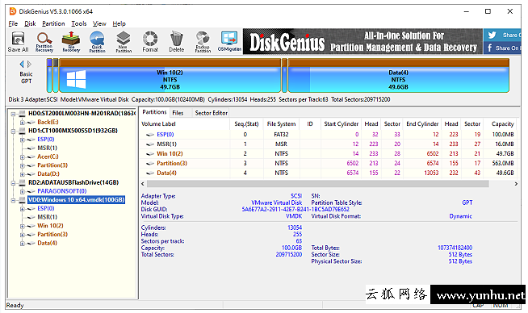
Task: Select Back(E:) in the disk tree
Action: coord(48,122)
